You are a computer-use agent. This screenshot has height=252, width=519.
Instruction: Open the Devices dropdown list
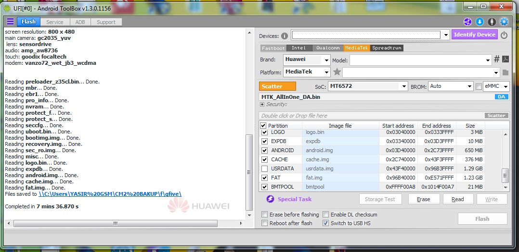(445, 35)
